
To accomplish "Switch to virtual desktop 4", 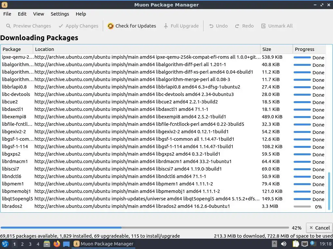I will point(38,244).
